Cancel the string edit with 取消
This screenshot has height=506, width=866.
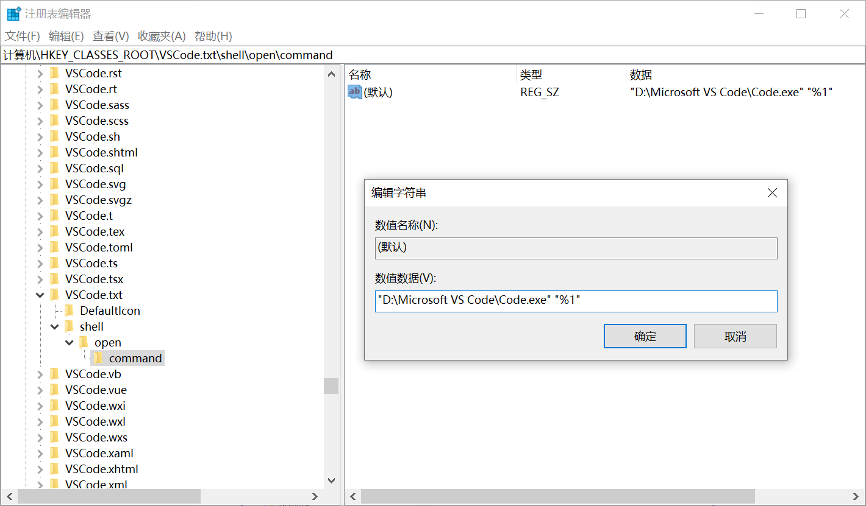click(735, 336)
